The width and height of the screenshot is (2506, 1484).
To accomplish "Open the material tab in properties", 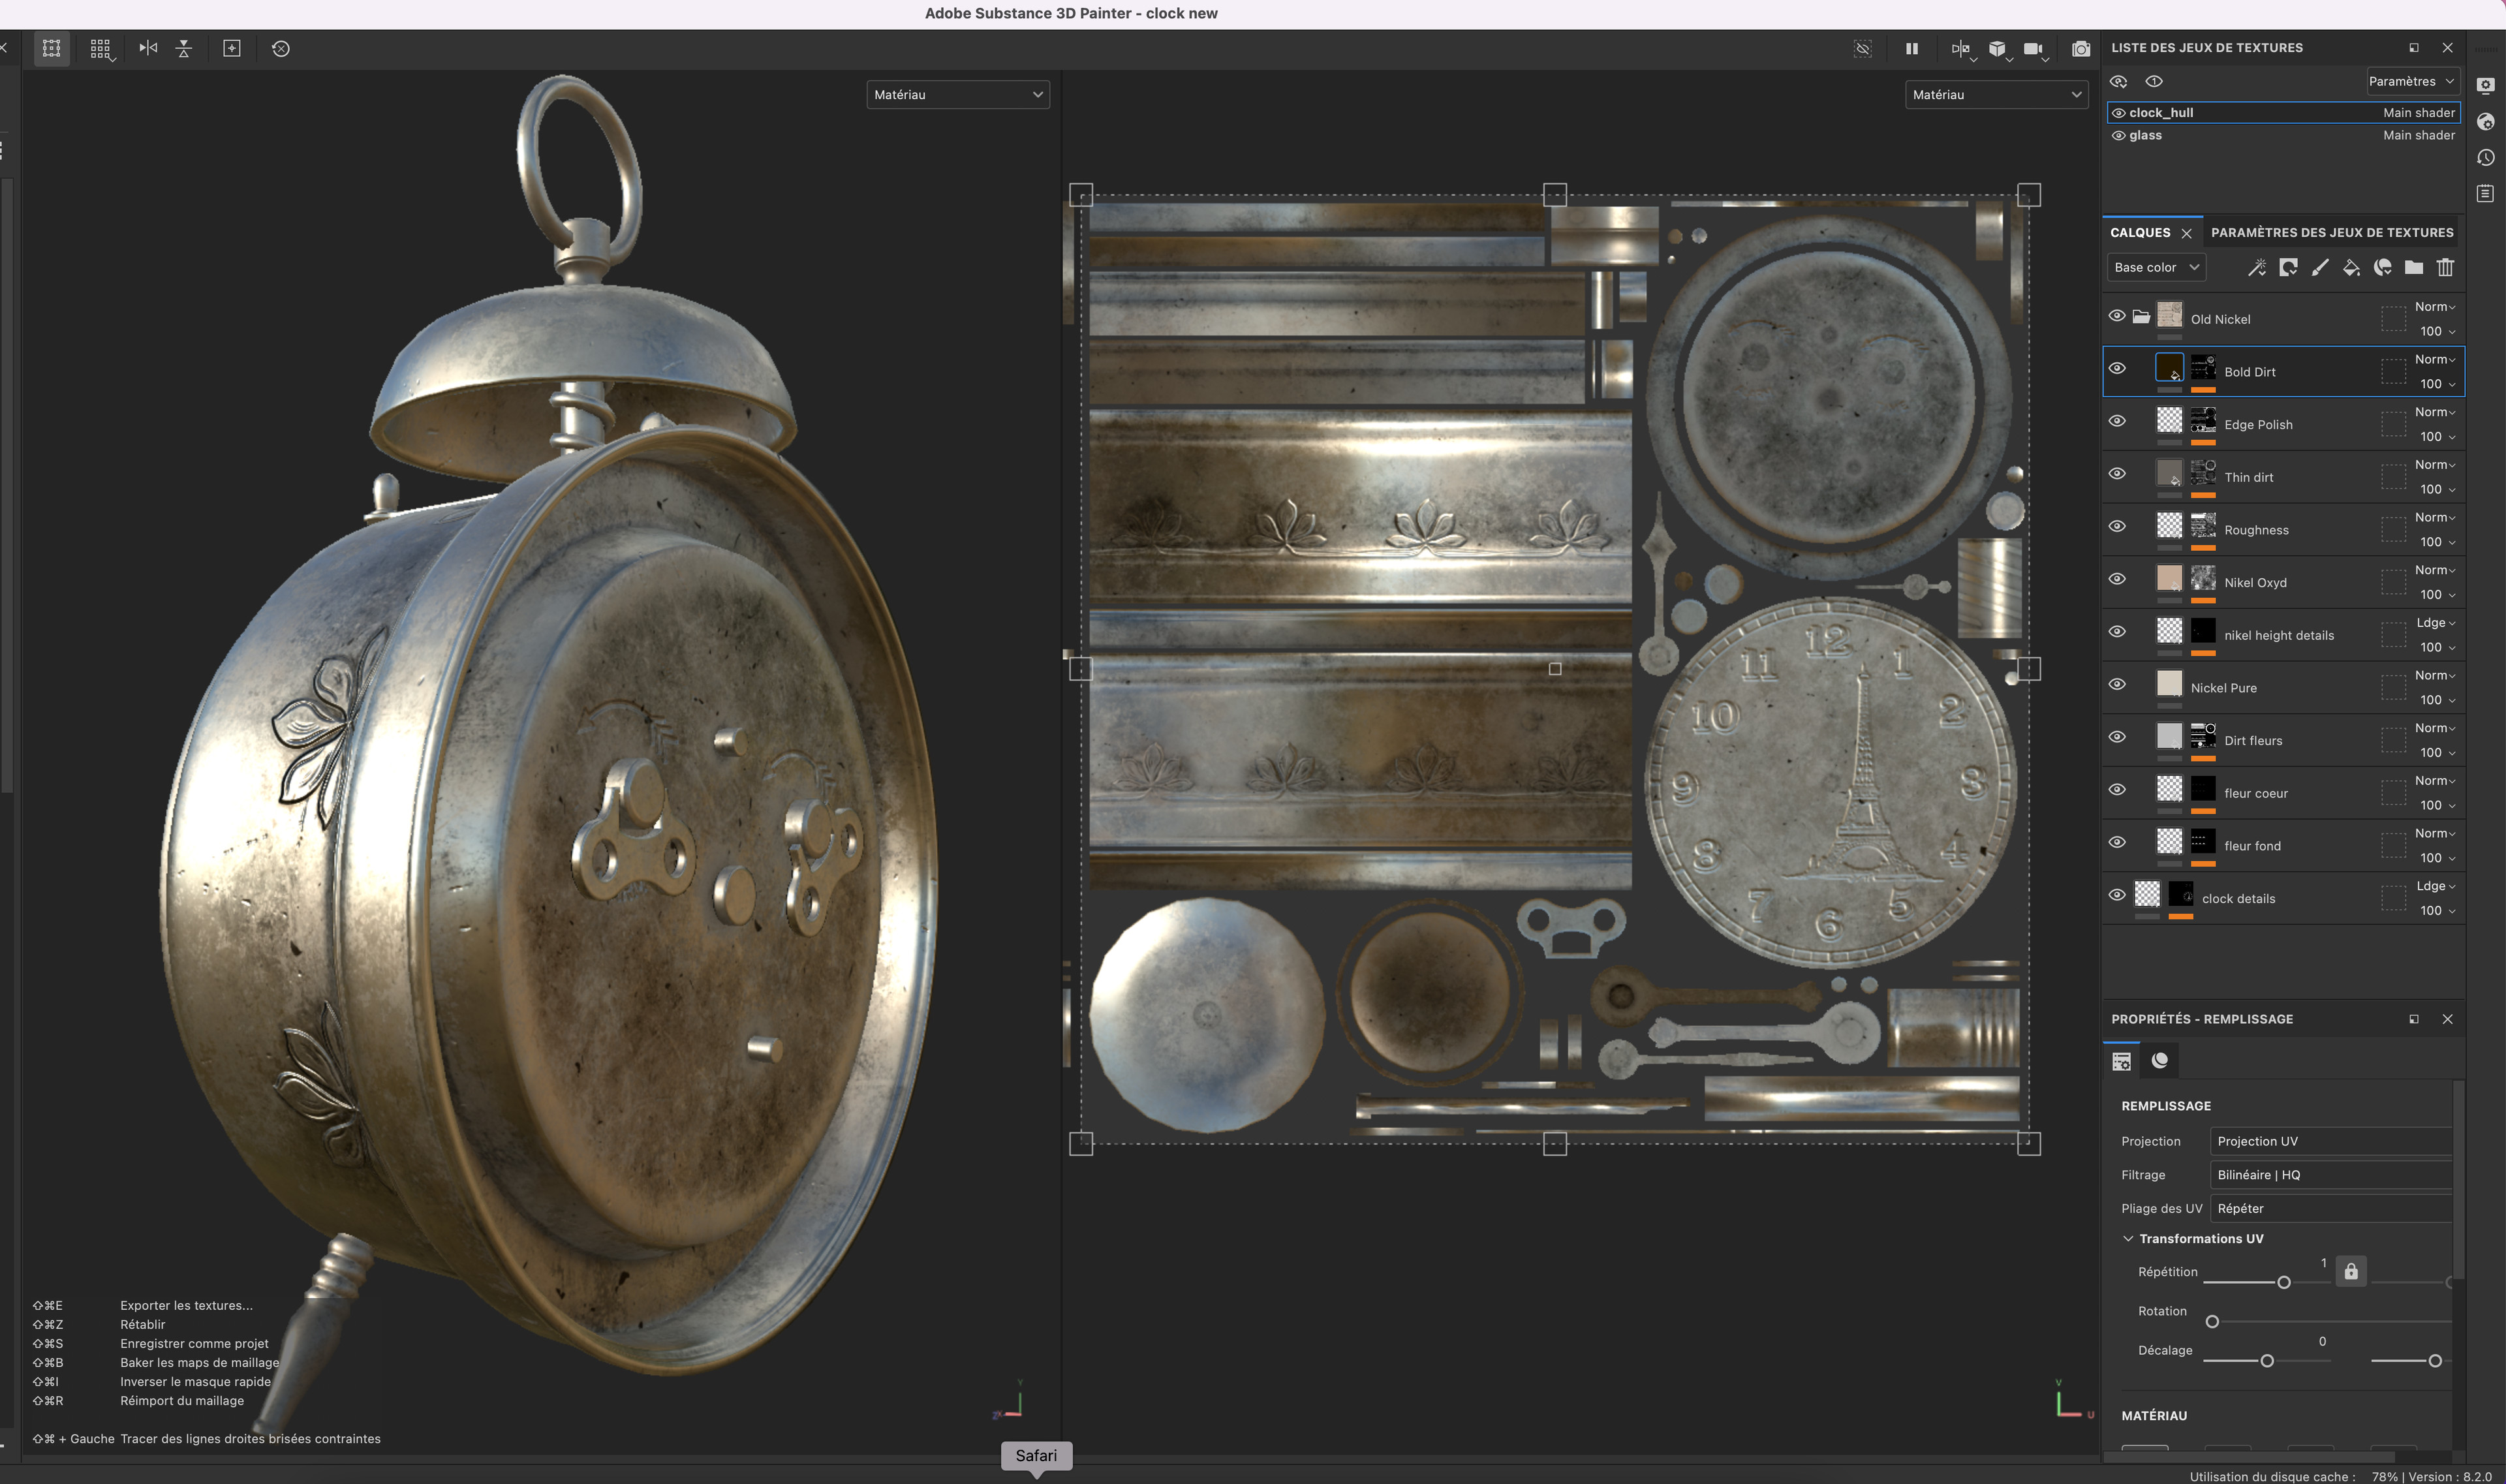I will click(x=2160, y=1060).
